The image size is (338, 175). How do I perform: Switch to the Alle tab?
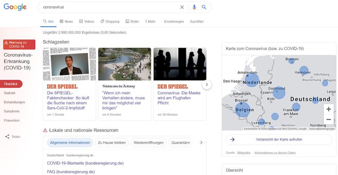tap(48, 22)
